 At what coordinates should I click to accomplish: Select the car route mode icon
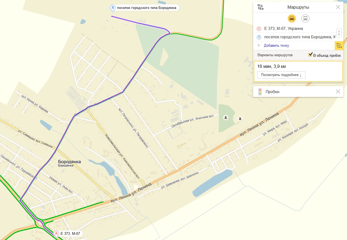pyautogui.click(x=292, y=18)
